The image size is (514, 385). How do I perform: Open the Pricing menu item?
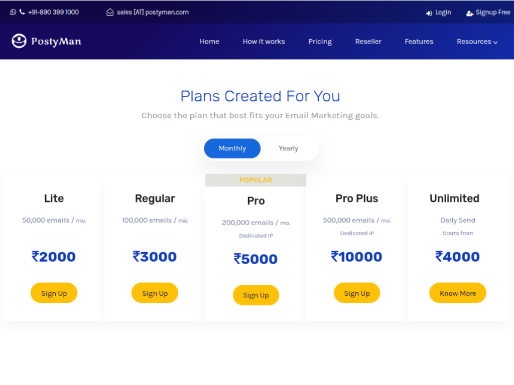click(320, 42)
